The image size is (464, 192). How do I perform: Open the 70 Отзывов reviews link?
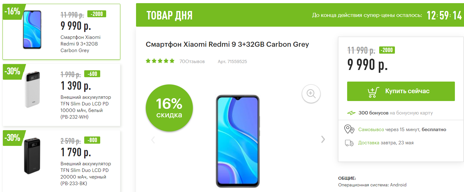click(x=192, y=61)
